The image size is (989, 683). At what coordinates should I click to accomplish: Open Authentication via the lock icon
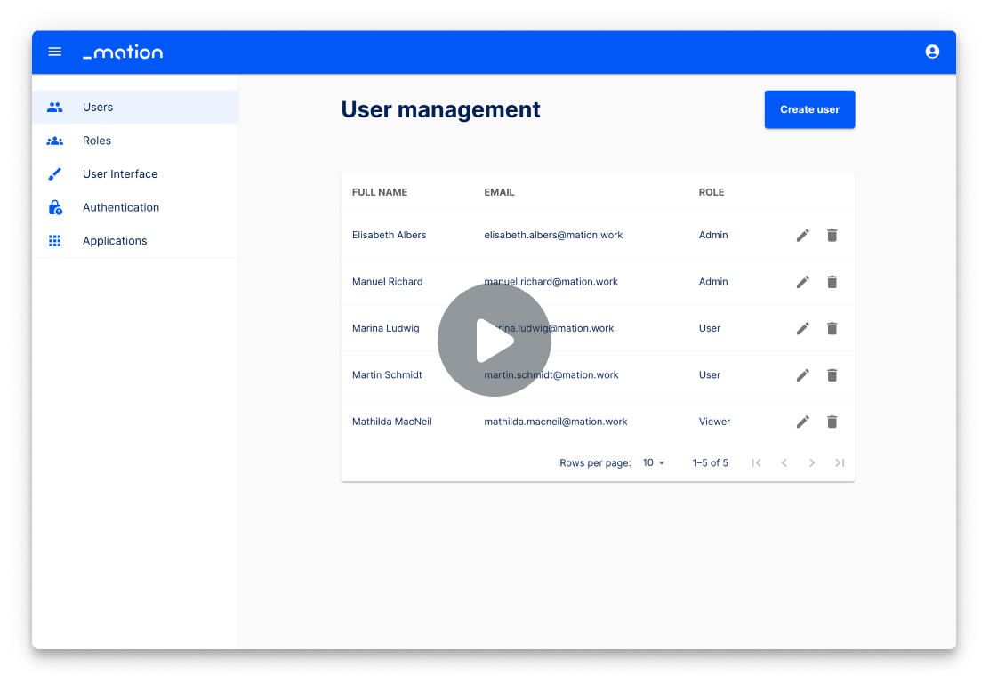point(54,207)
